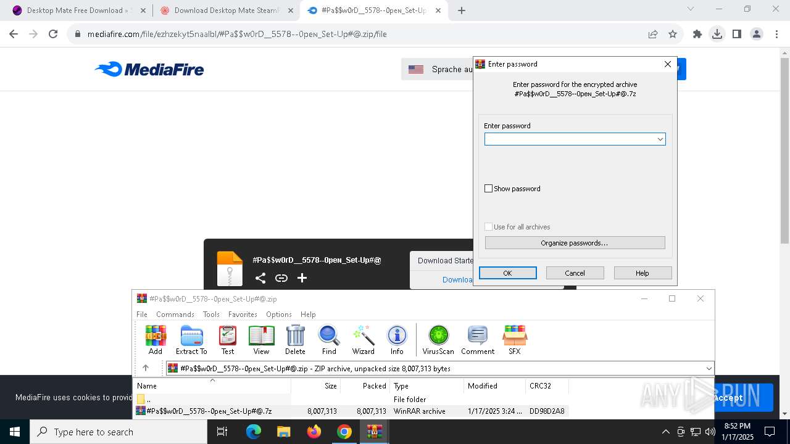Expand WinRAR address path dropdown
The width and height of the screenshot is (790, 444).
point(709,368)
